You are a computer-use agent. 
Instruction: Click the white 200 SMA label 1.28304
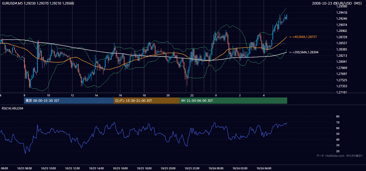(304, 52)
